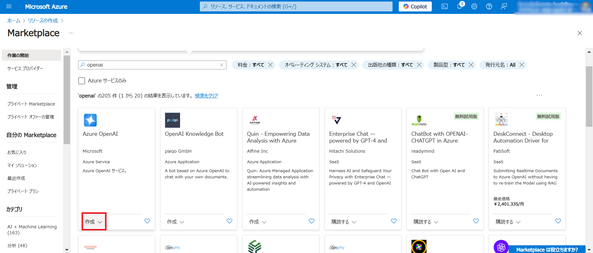Viewport: 593px width, 253px height.
Task: Click the Microsoft Azure home logo
Action: 46,6
